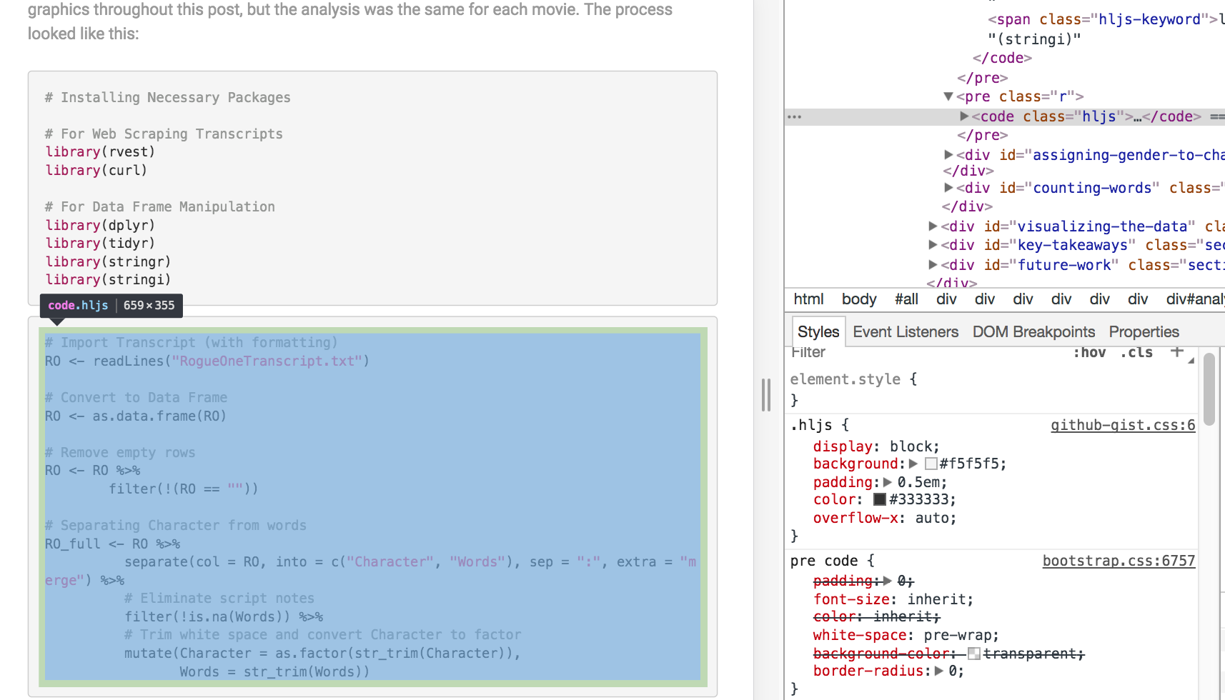Expand the div id="counting-words" node

tap(948, 188)
